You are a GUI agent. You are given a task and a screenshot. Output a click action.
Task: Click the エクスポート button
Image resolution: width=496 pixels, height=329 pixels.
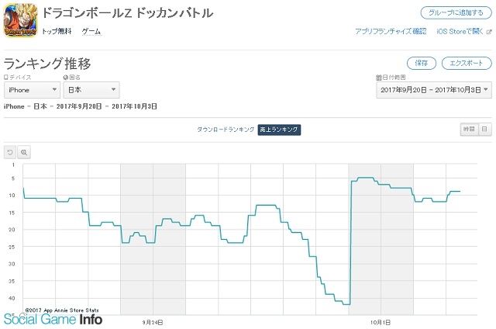coord(467,63)
